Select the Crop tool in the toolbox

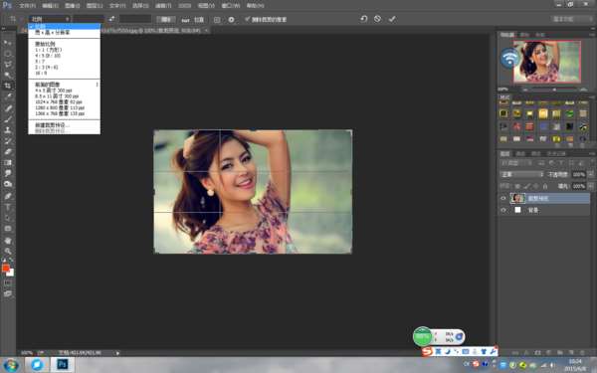[x=8, y=86]
